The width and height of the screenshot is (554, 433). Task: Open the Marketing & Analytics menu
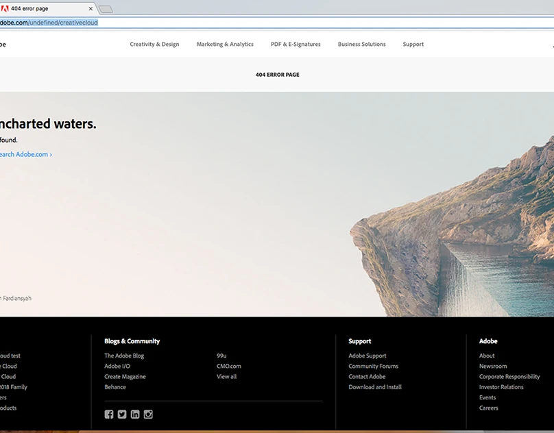(225, 45)
